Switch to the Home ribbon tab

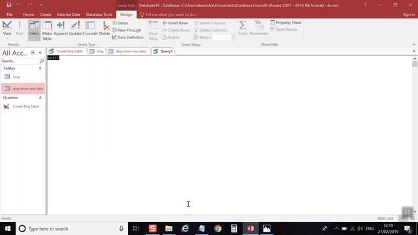click(29, 14)
